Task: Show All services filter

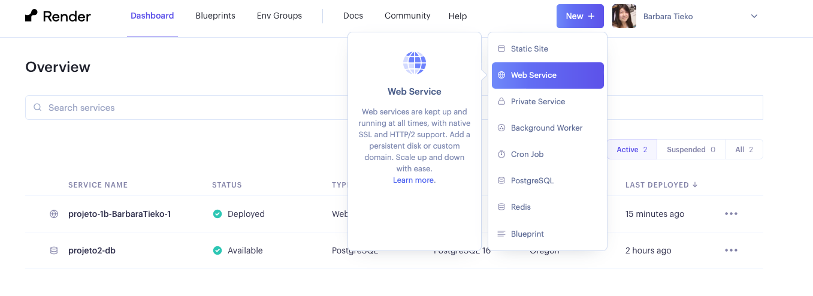Action: pos(744,150)
